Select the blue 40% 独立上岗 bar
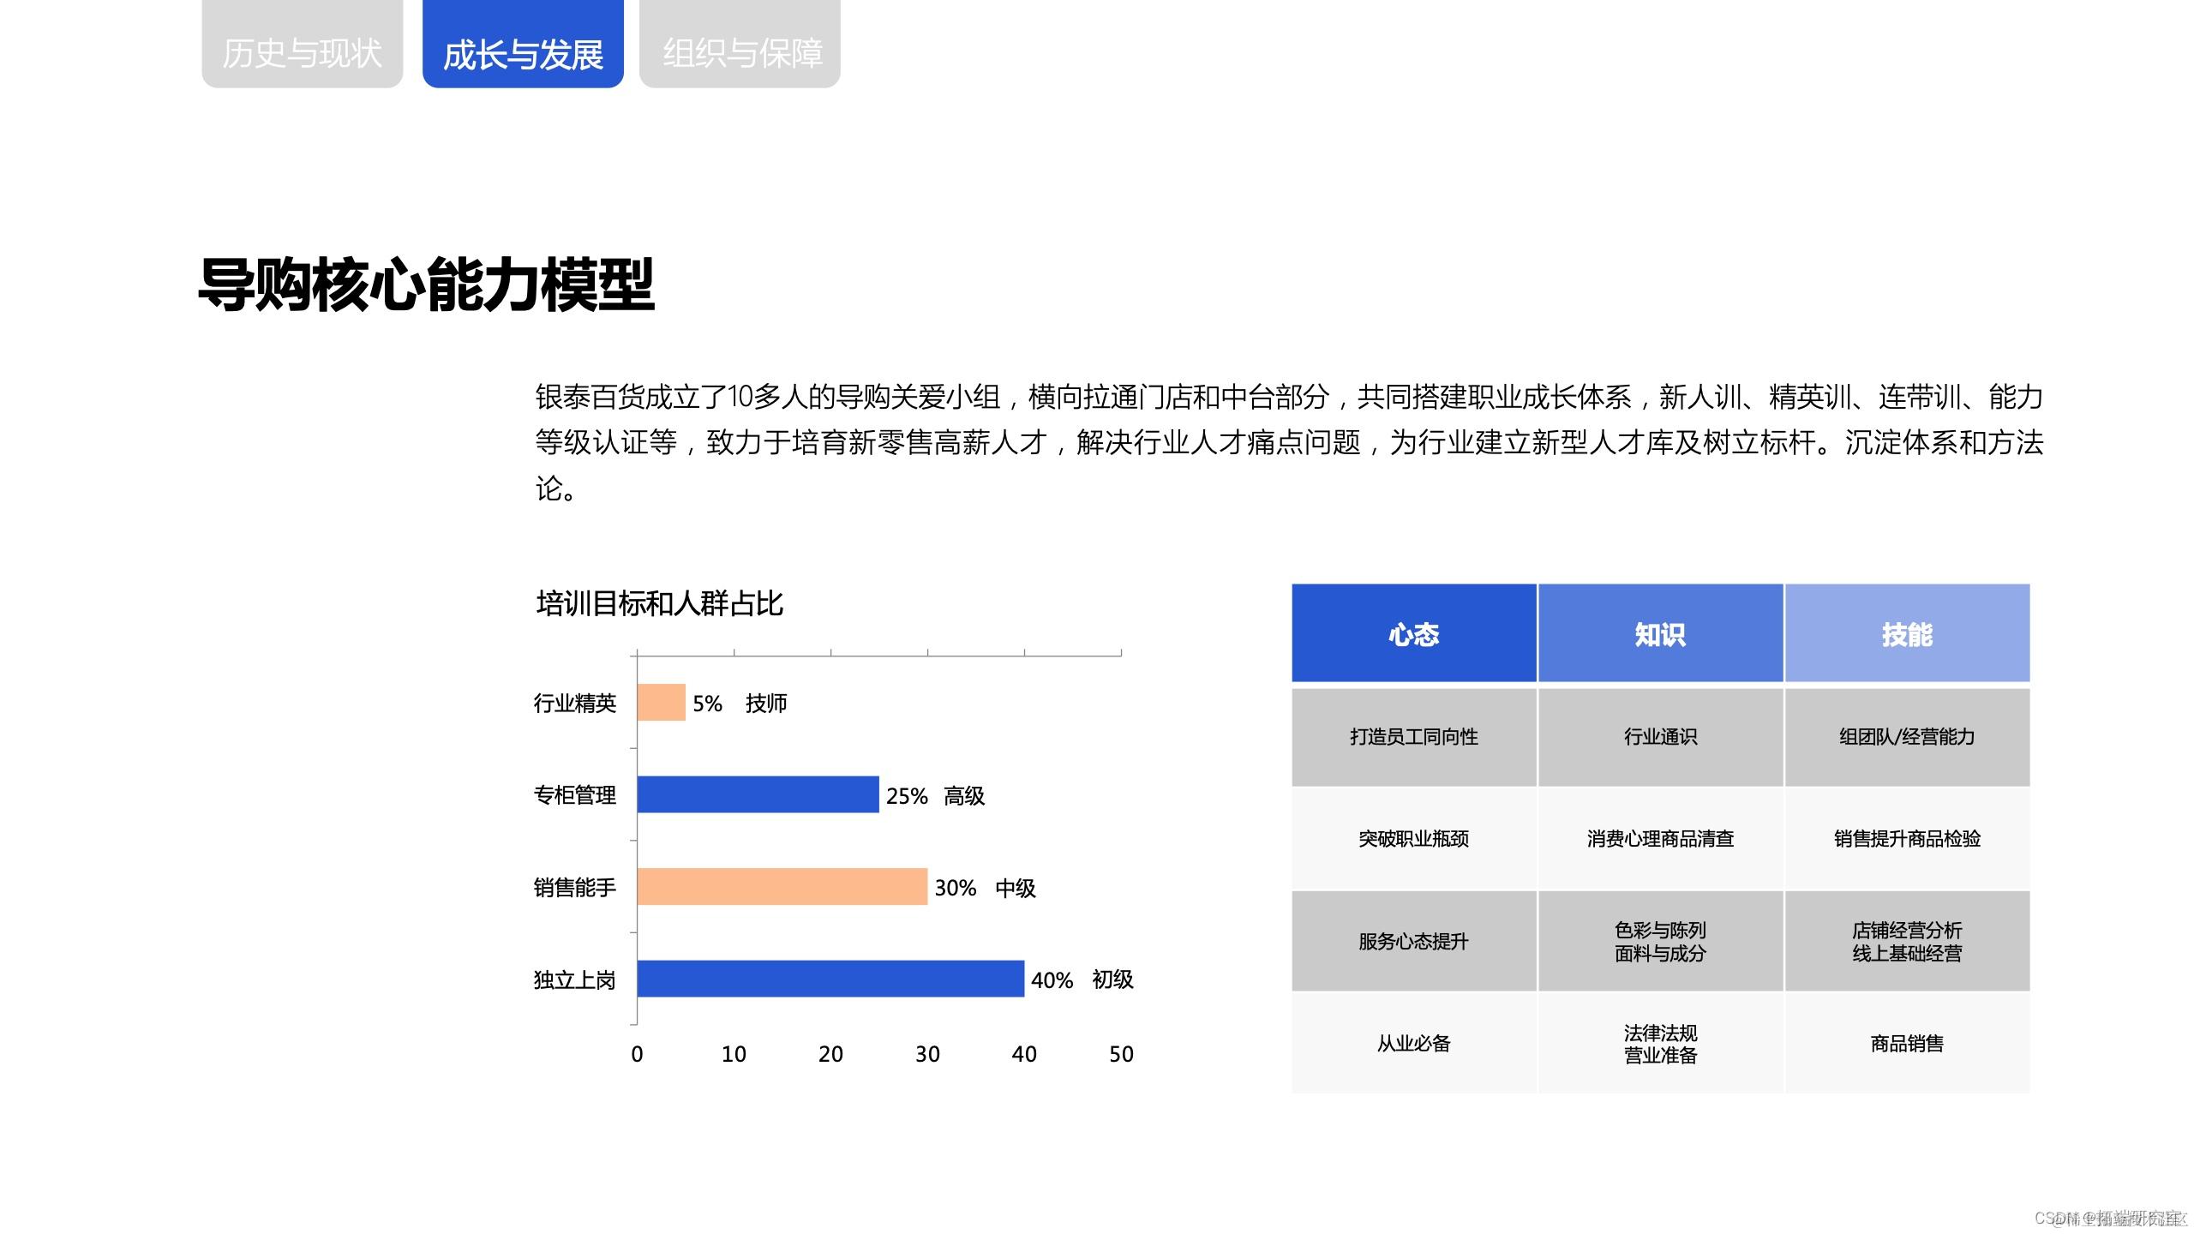 click(x=830, y=979)
